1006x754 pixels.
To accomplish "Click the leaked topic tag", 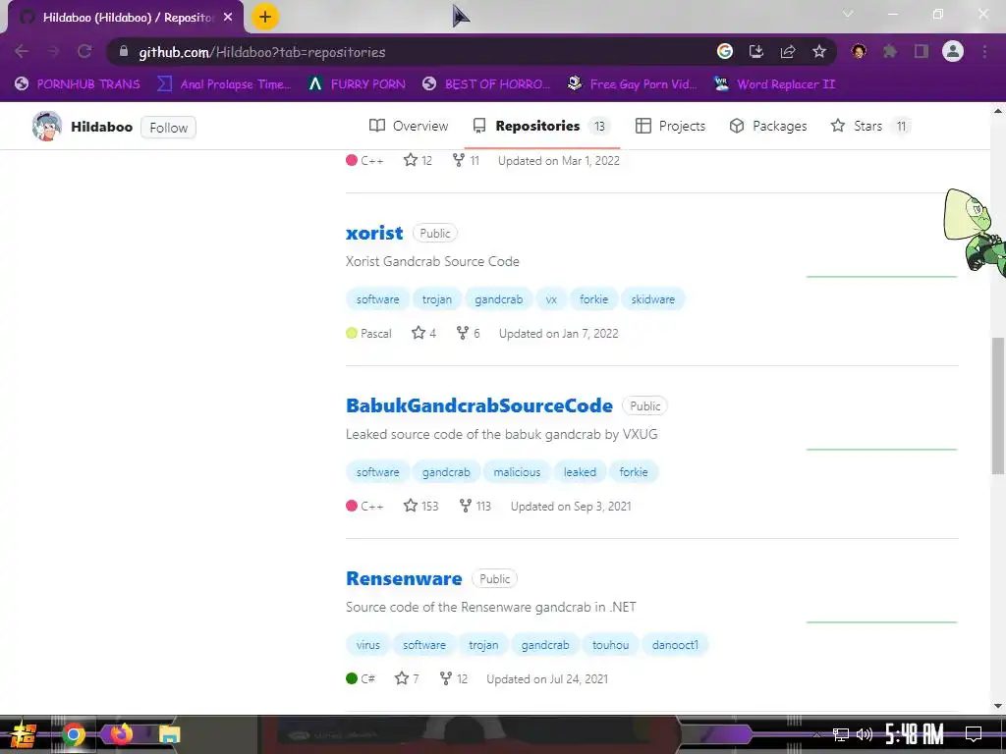I will click(580, 472).
